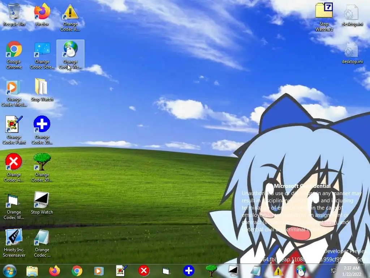Select the Recycle Bin desktop icon
The image size is (370, 278).
[14, 15]
